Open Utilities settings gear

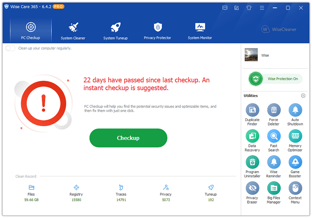pos(303,96)
